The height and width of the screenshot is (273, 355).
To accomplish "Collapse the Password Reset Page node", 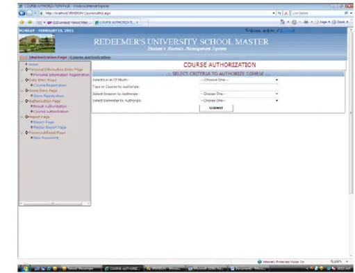I will click(x=22, y=133).
